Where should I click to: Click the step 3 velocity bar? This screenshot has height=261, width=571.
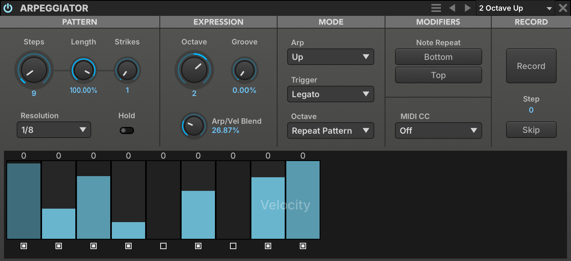tap(94, 207)
